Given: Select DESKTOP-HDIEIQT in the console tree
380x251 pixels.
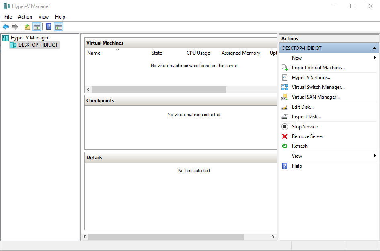Looking at the screenshot, I should coord(38,45).
